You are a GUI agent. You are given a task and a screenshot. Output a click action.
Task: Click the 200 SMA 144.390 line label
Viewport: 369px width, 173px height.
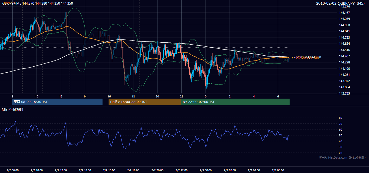pyautogui.click(x=309, y=57)
